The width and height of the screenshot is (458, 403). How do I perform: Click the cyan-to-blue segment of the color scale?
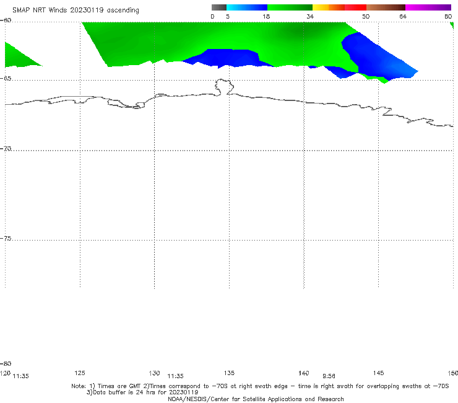coord(247,7)
